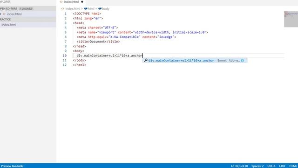298x168 pixels.
Task: Click the meta charset UTF-8 line
Action: click(x=97, y=28)
